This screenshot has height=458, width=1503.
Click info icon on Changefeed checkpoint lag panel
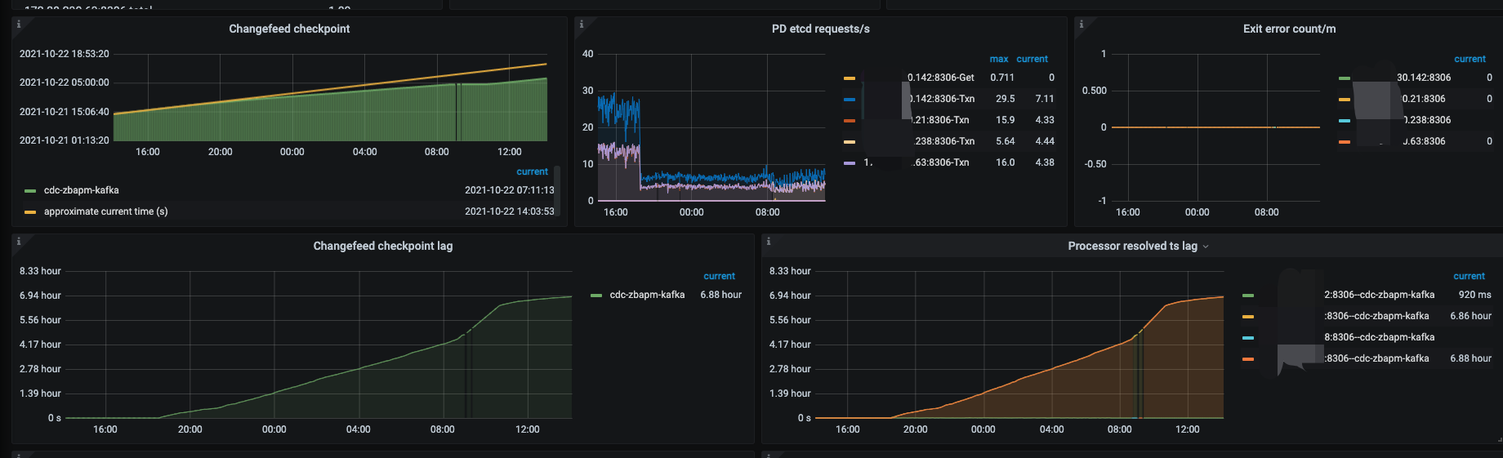pos(19,242)
